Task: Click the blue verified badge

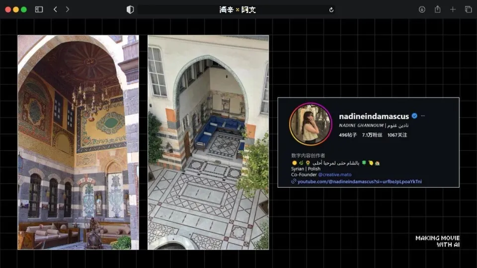Action: point(414,116)
